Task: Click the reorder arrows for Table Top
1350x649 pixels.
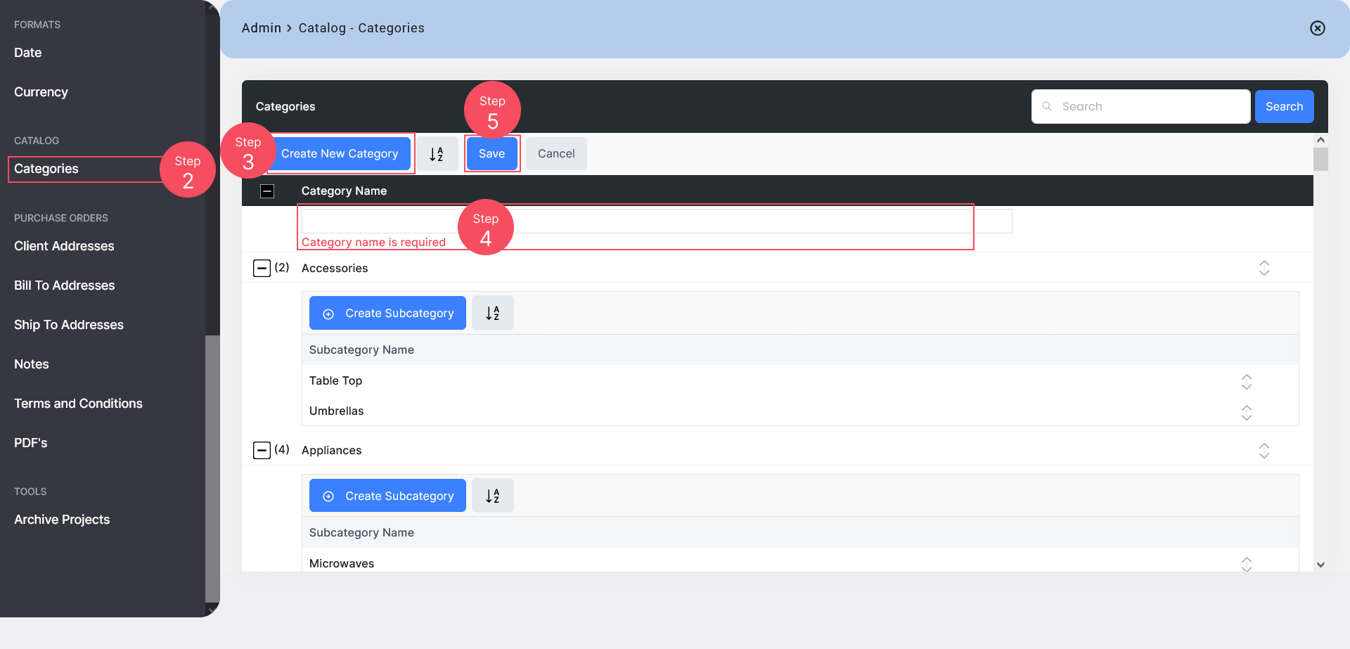Action: point(1247,382)
